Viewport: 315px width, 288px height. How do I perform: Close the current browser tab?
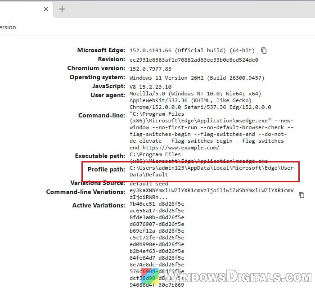[x=46, y=9]
